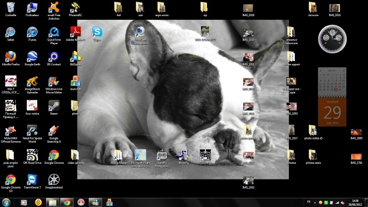The image size is (368, 207).
Task: Open the BitZipper shortcut
Action: 75,59
